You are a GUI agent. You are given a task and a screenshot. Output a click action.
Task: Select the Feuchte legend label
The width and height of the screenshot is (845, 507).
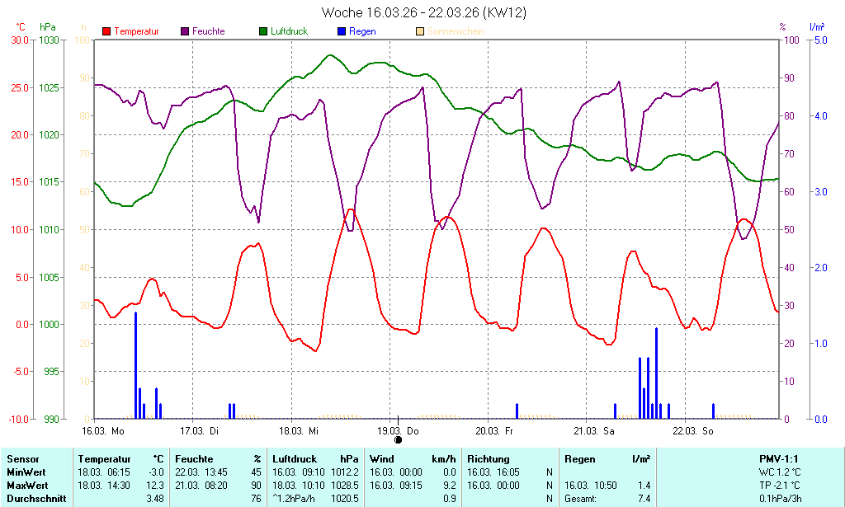coord(208,31)
